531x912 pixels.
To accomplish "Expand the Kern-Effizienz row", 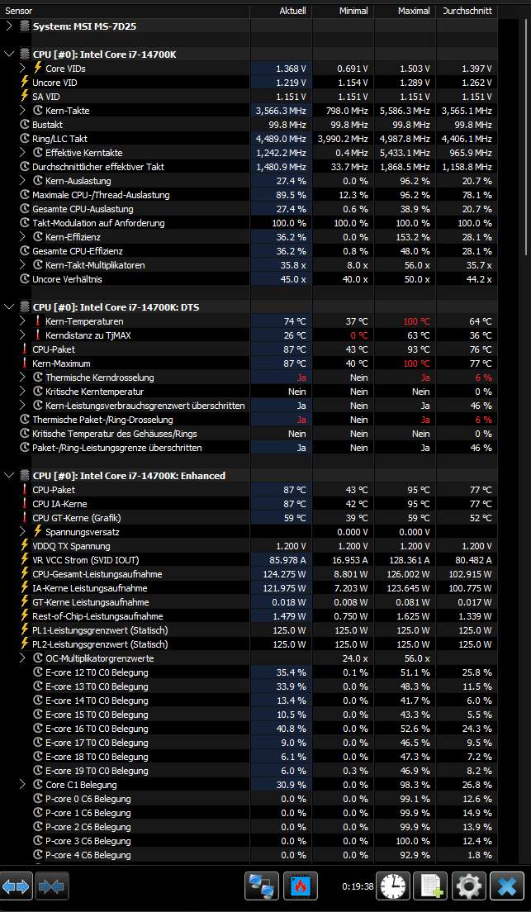I will click(x=22, y=237).
